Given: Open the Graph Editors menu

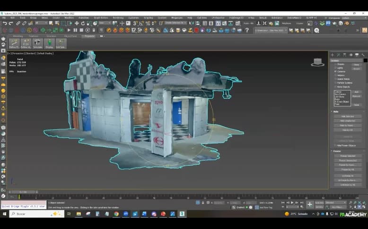Looking at the screenshot, I should (x=101, y=18).
